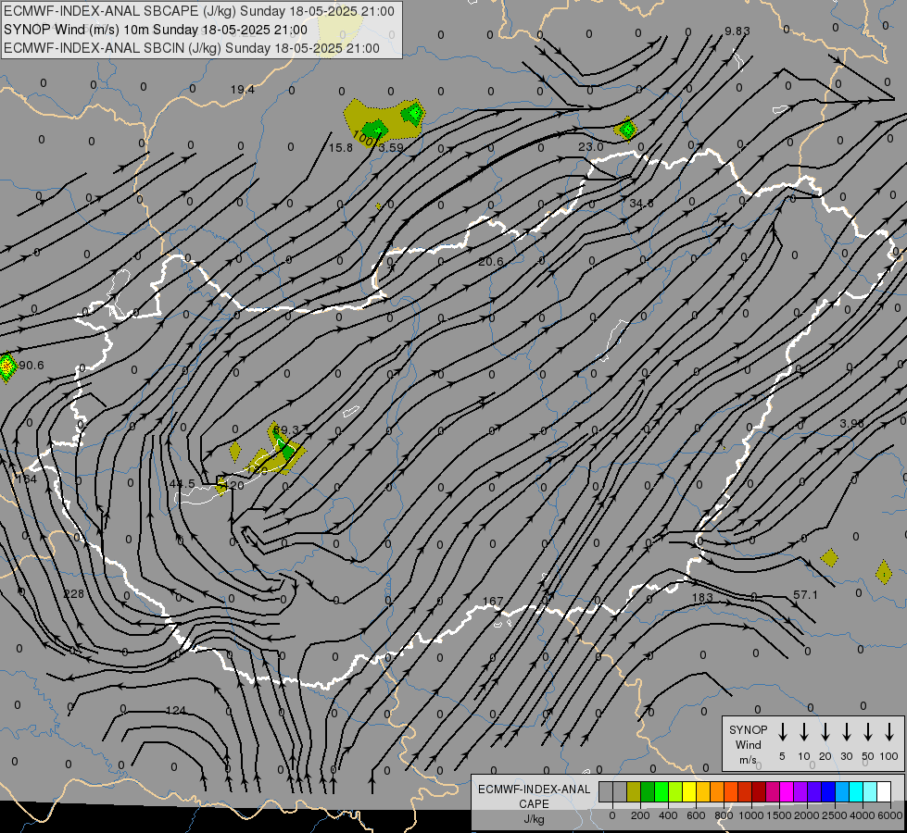The image size is (907, 833).
Task: Select the green CAPE diamond next to 90.6
Action: [6, 367]
